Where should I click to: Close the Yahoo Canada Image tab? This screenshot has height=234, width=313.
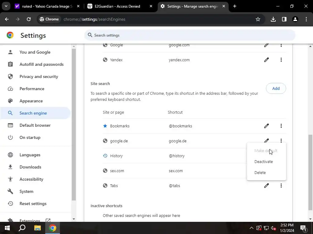coord(78,6)
